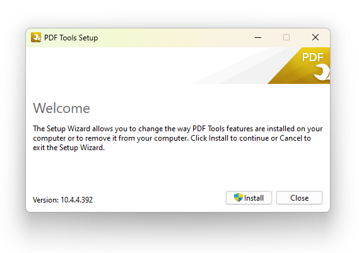Image resolution: width=359 pixels, height=253 pixels.
Task: Click the Welcome heading
Action: click(62, 108)
